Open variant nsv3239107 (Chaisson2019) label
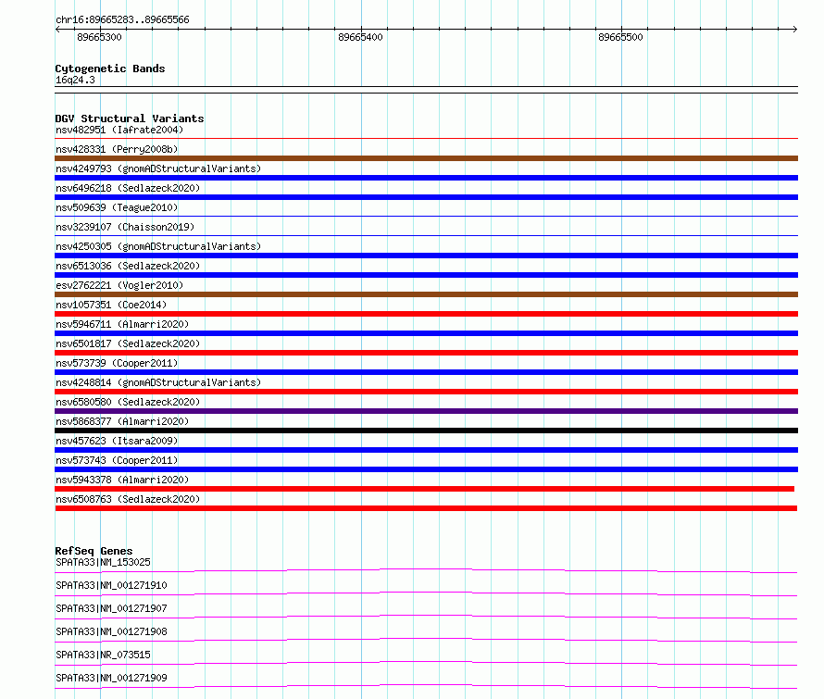 125,227
